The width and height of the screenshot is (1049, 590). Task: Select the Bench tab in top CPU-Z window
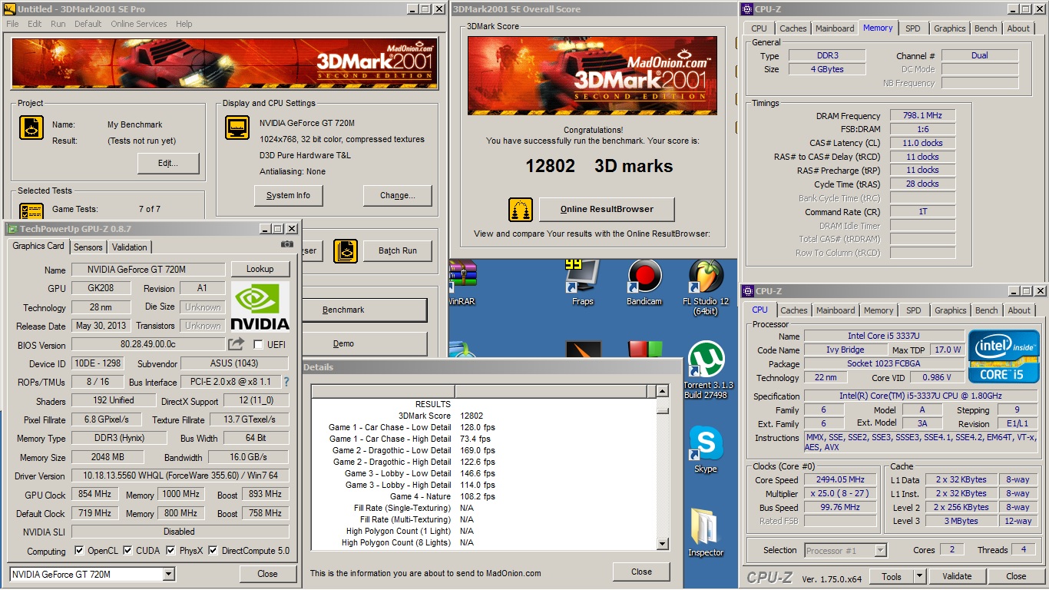coord(985,28)
